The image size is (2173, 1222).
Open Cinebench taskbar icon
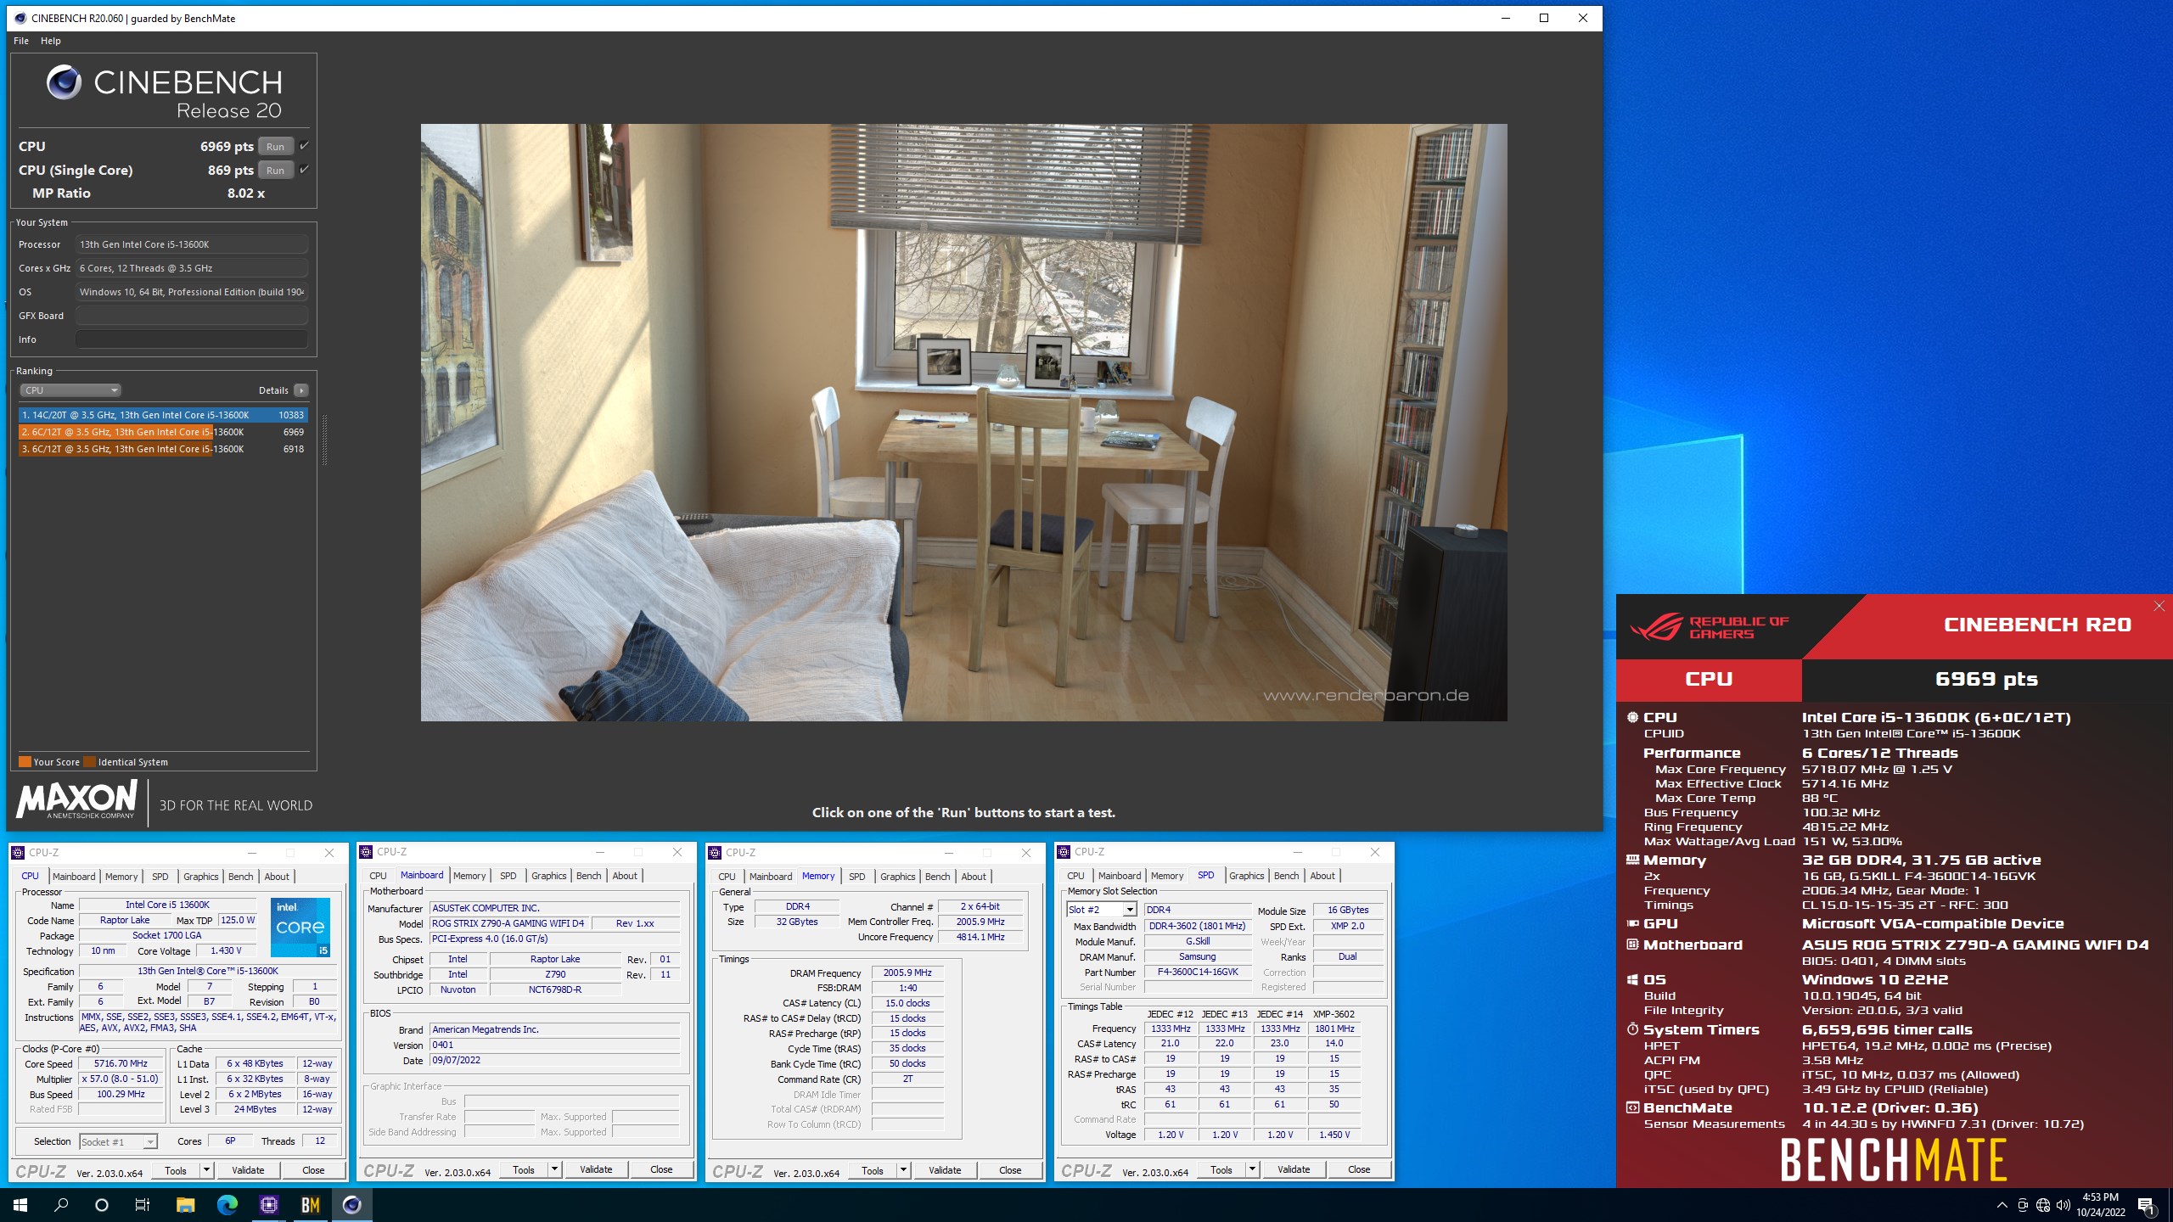tap(351, 1205)
